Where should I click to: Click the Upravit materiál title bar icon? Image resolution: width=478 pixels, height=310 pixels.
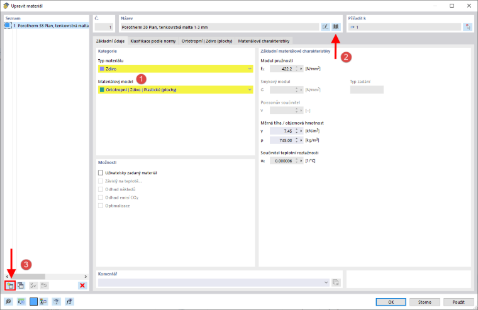point(6,6)
